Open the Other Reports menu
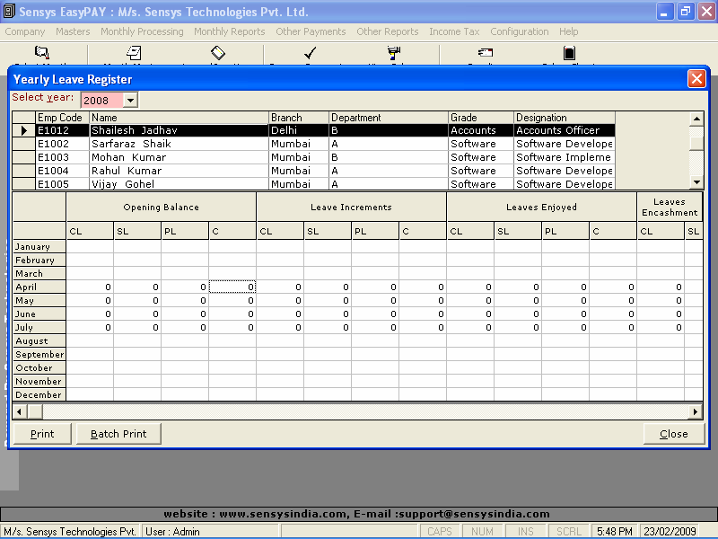 388,31
